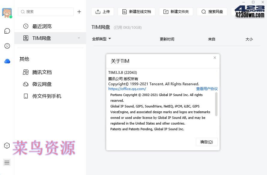Open the https://office.qq.com/ link
267x175 pixels.
click(127, 89)
